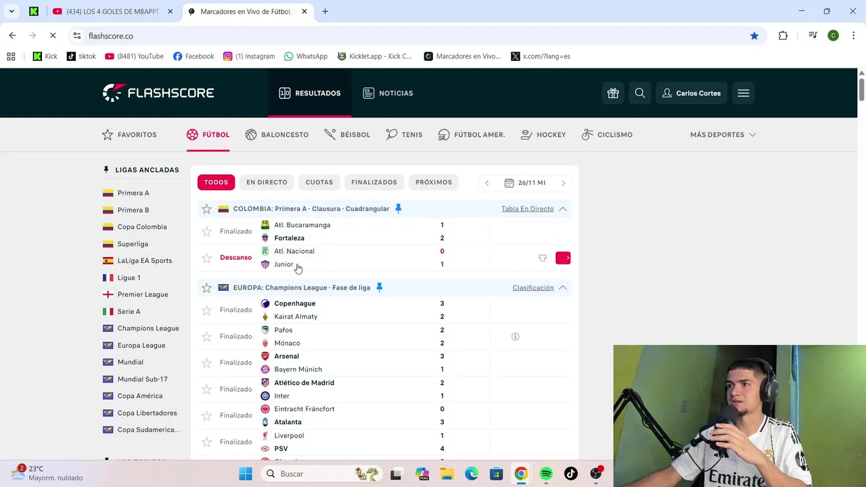866x487 pixels.
Task: Select Favoritos sport tab
Action: 129,135
